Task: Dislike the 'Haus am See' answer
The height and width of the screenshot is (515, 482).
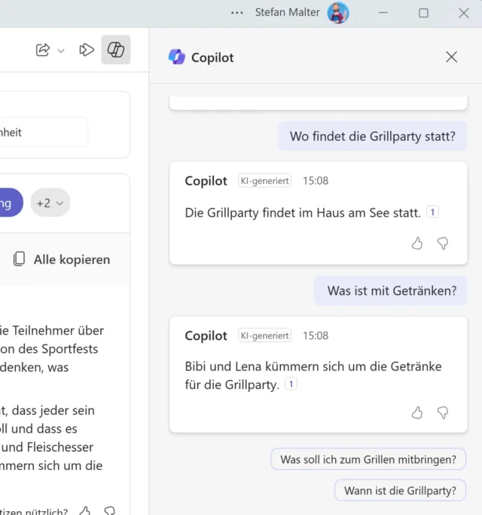Action: (x=443, y=243)
